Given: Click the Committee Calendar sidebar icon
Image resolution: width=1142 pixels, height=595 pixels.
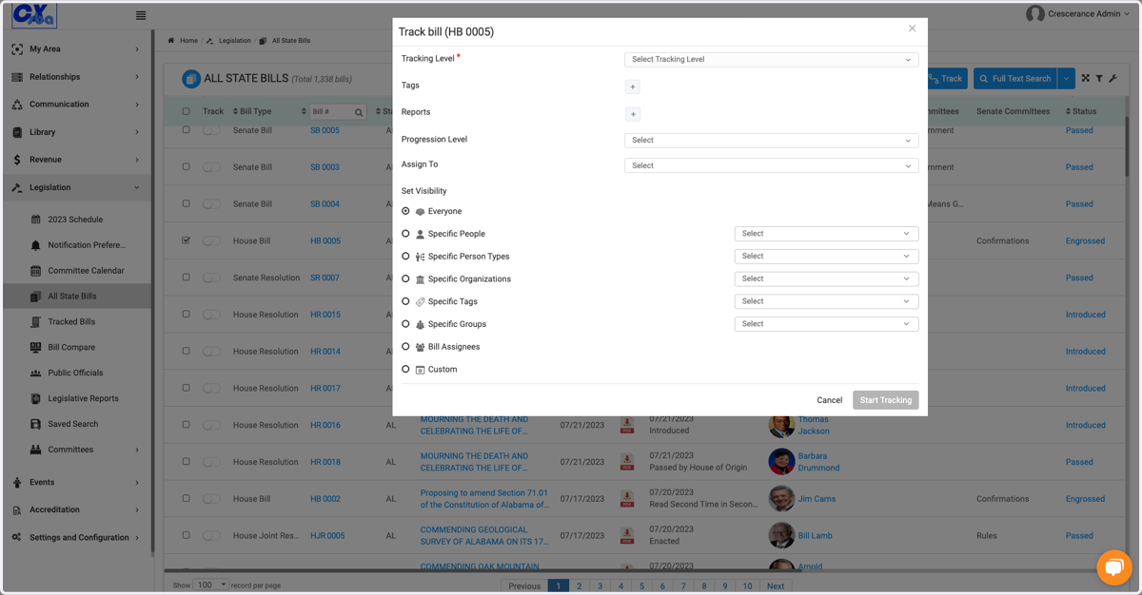Looking at the screenshot, I should pos(36,271).
